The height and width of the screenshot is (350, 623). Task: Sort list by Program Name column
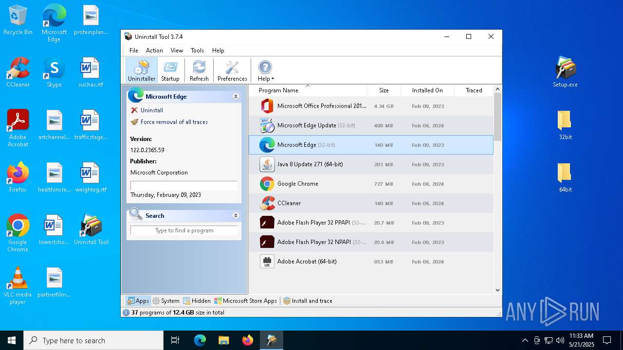pyautogui.click(x=308, y=90)
